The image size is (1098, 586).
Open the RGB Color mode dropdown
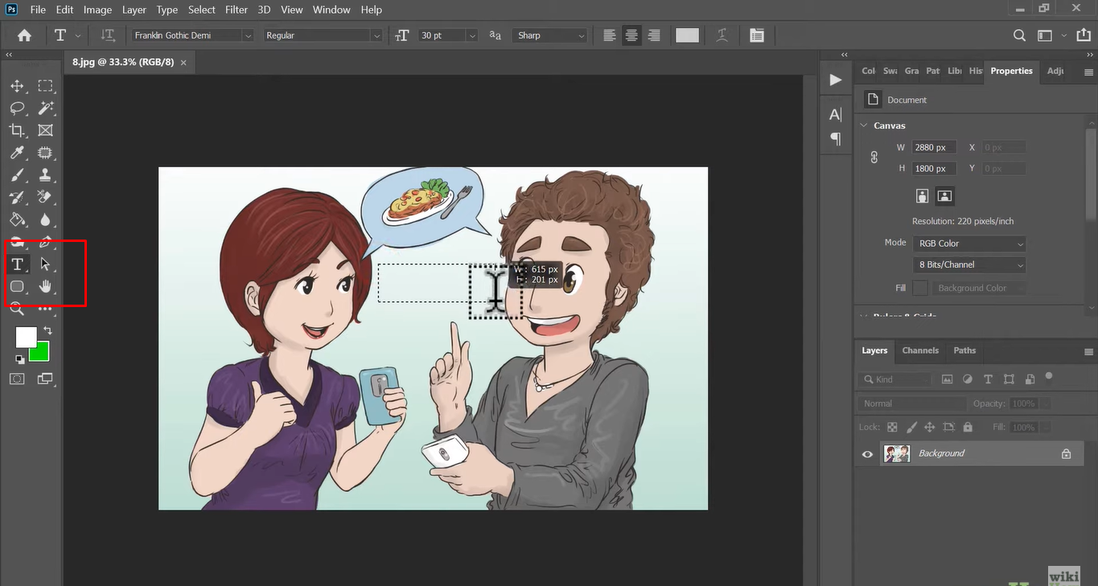point(968,244)
